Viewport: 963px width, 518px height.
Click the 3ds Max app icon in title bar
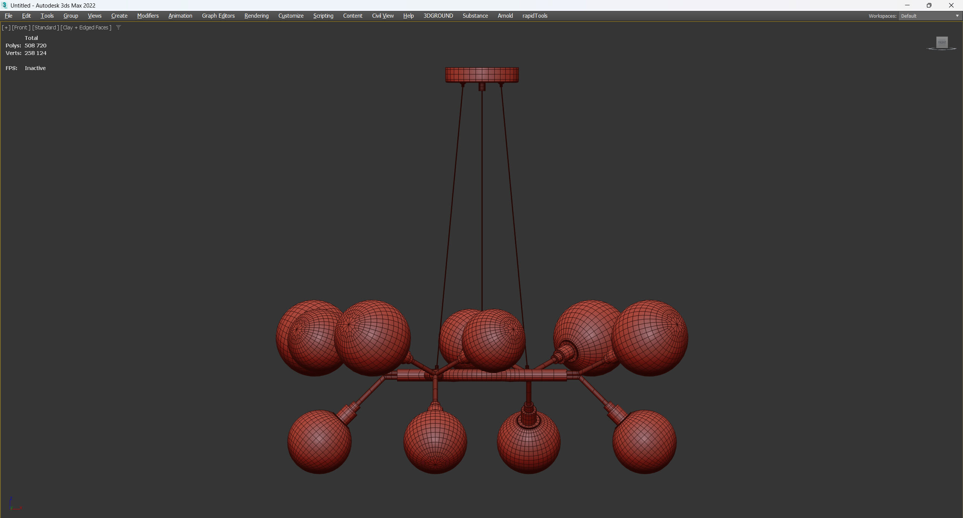[x=5, y=5]
